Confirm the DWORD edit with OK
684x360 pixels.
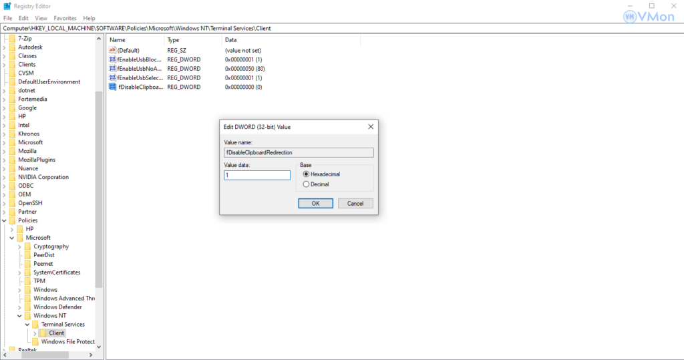(315, 203)
